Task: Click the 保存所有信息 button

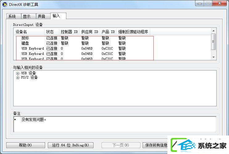Action: point(155,145)
